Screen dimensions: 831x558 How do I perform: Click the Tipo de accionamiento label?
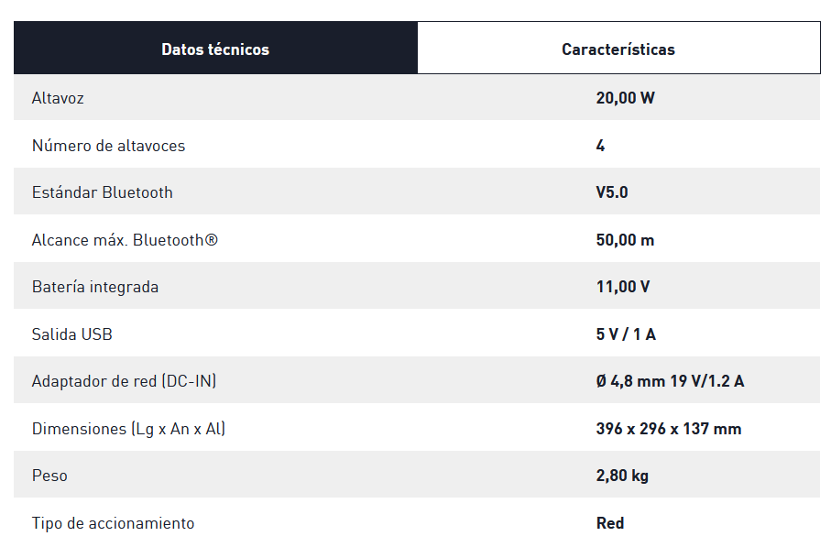113,523
